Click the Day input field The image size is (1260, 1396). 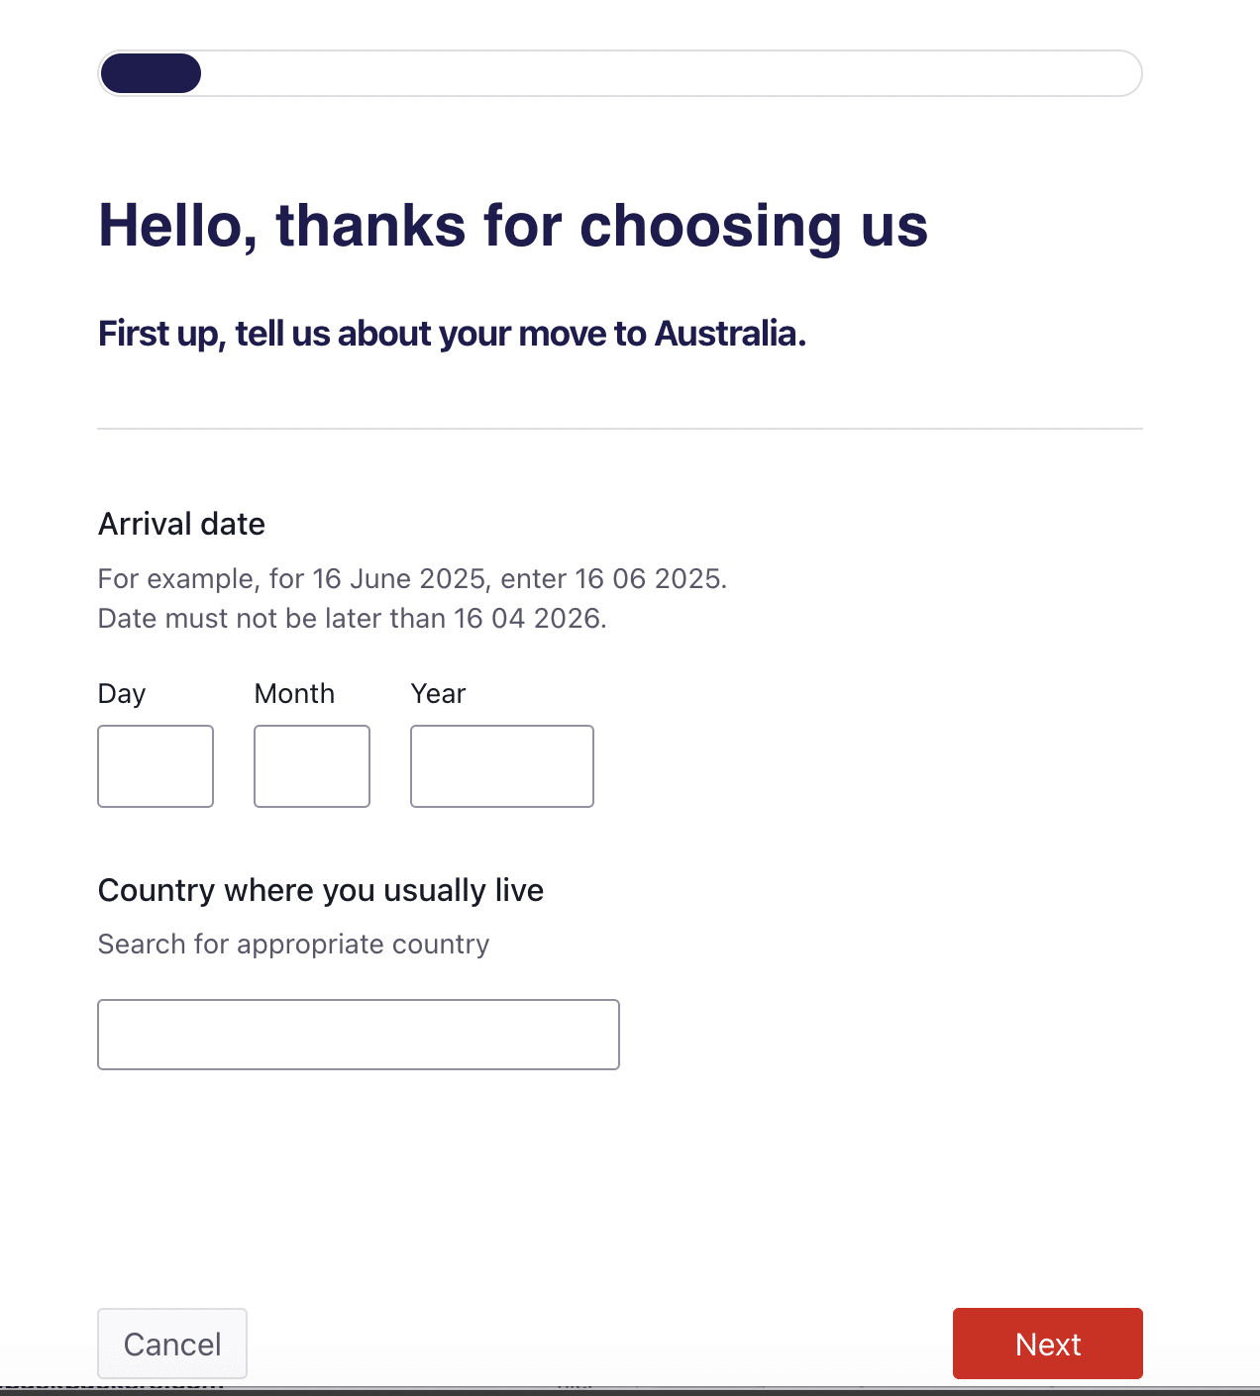(x=156, y=766)
